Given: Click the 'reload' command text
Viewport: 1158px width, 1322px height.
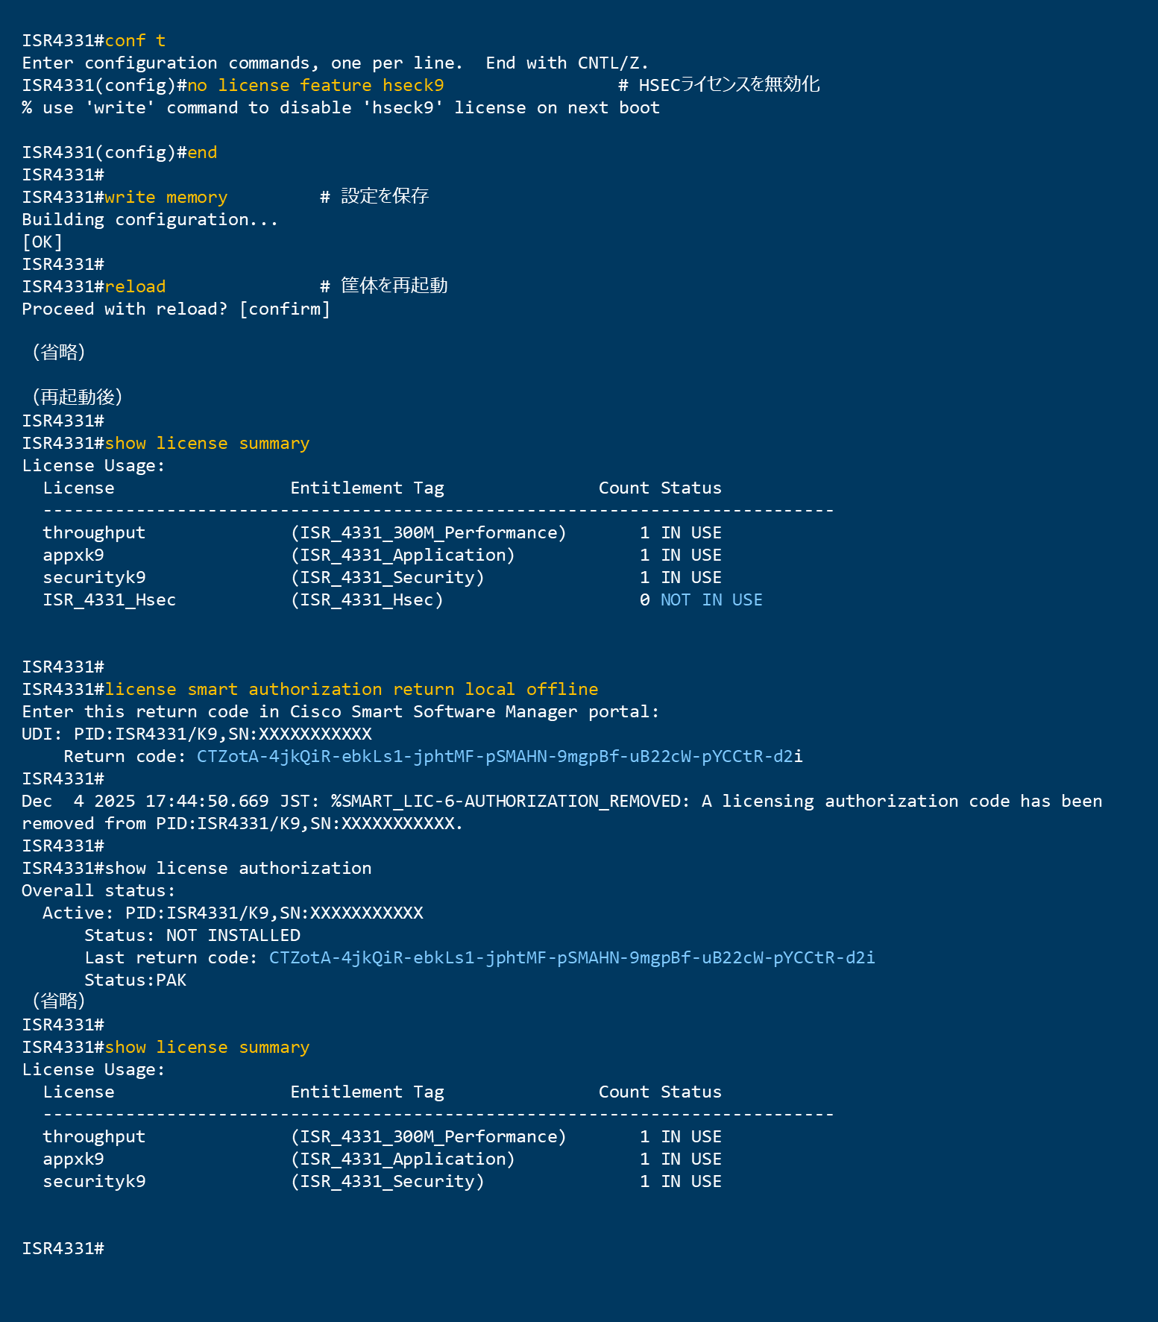Looking at the screenshot, I should [x=135, y=287].
